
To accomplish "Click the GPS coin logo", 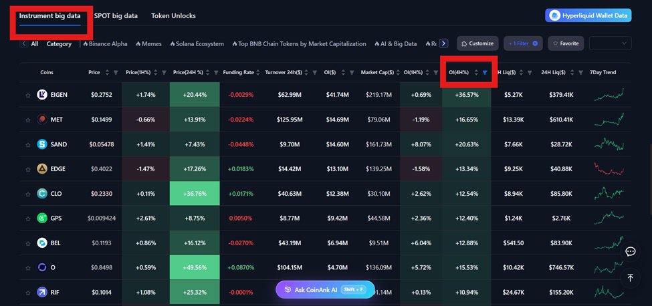I will pos(42,218).
